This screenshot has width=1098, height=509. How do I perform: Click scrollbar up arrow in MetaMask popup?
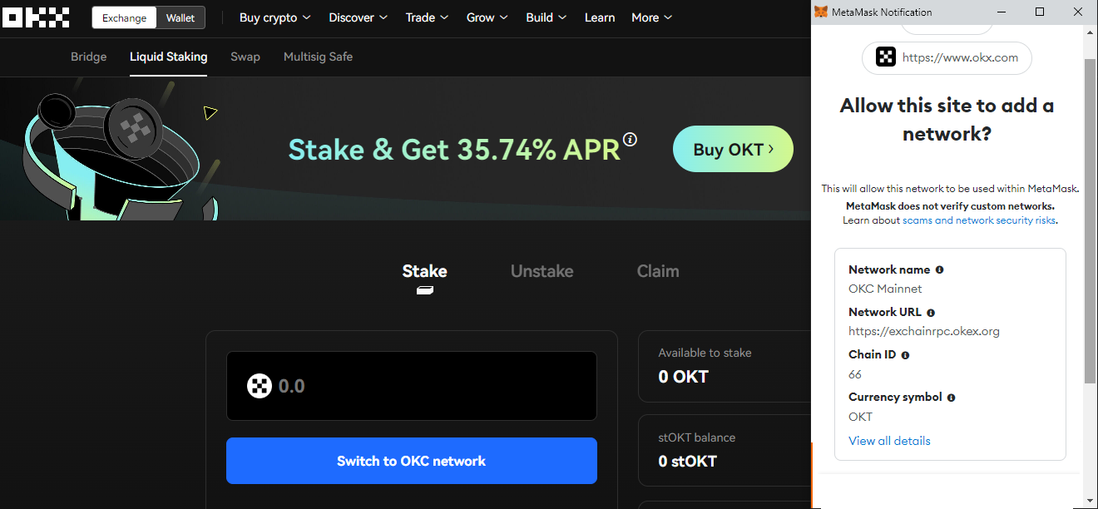pyautogui.click(x=1091, y=32)
